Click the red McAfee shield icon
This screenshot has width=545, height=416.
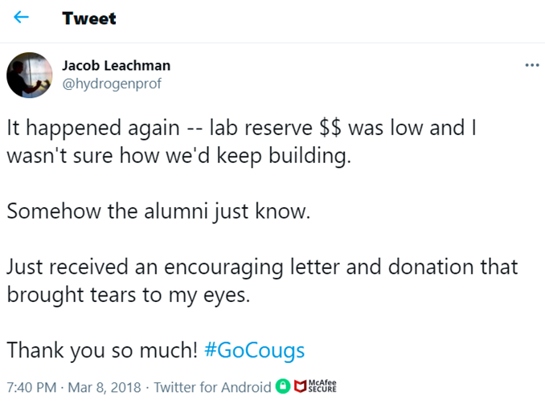301,387
